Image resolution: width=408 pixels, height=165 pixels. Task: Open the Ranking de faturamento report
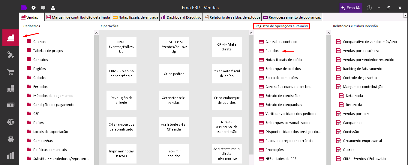(x=362, y=69)
